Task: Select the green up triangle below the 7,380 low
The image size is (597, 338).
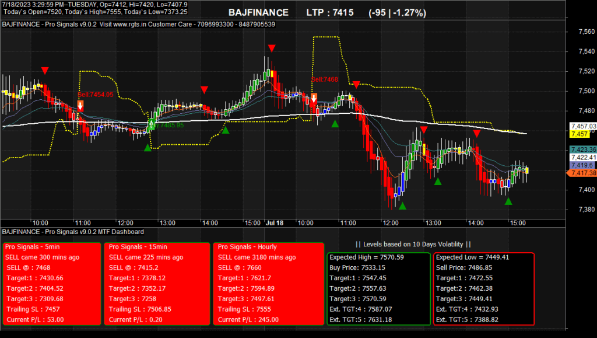Action: pyautogui.click(x=402, y=206)
